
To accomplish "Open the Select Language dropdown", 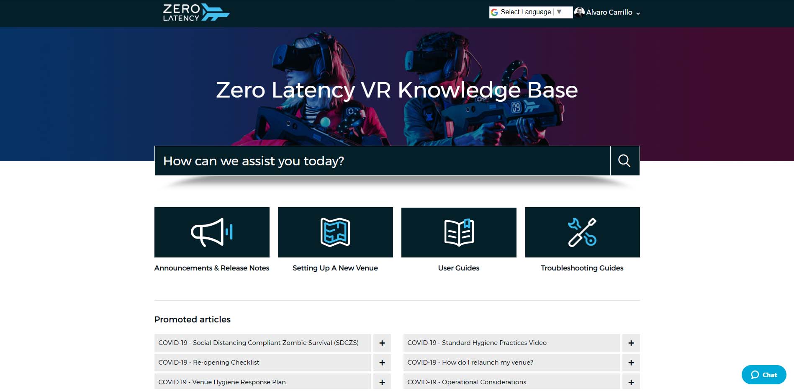I will 531,12.
